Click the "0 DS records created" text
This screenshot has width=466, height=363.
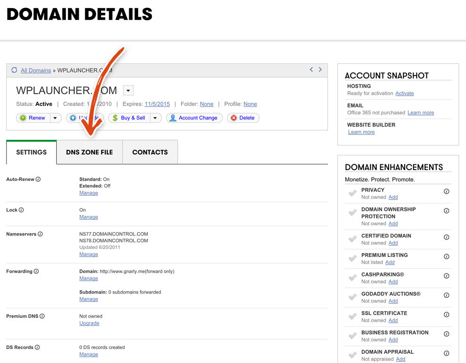[102, 347]
